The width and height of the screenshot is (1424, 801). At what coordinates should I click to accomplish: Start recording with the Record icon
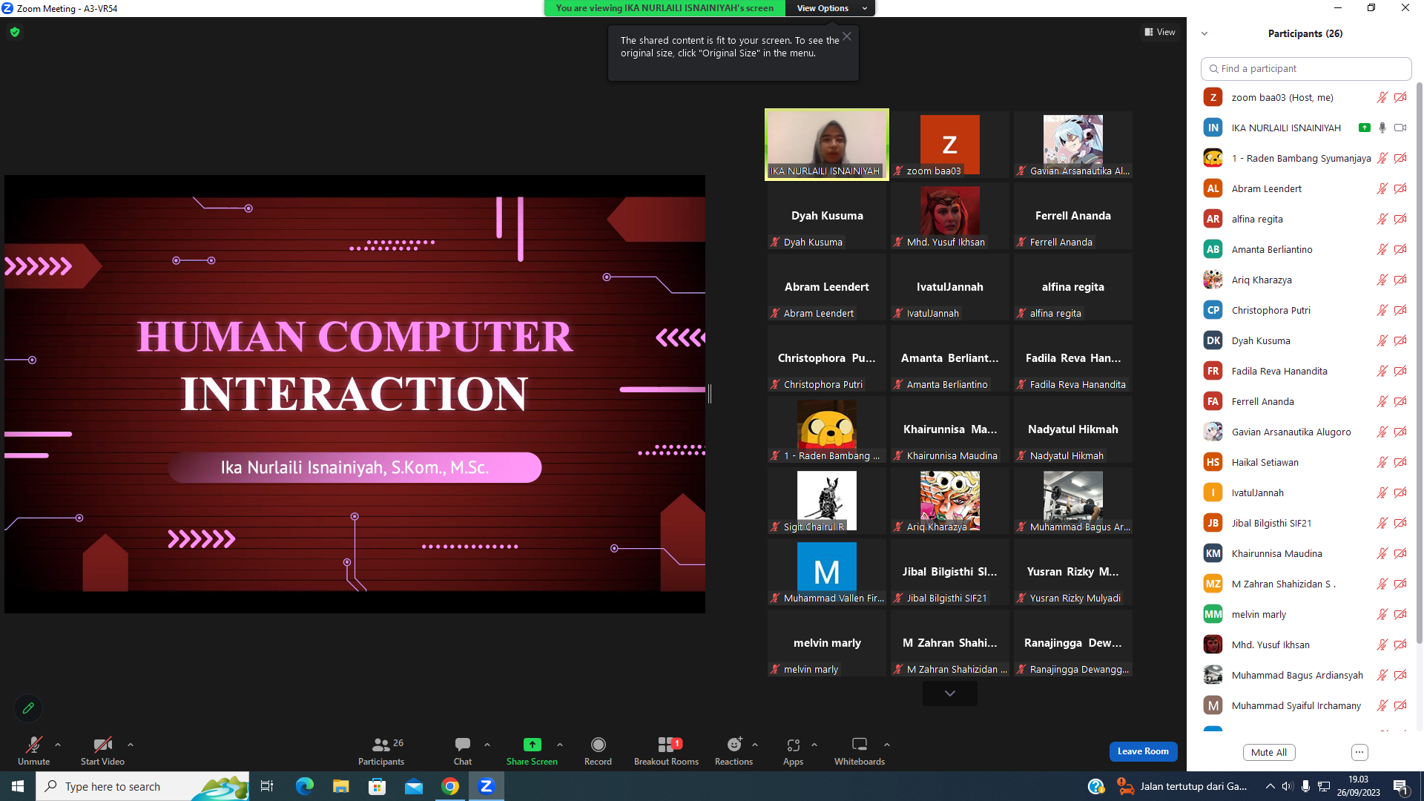(x=598, y=745)
